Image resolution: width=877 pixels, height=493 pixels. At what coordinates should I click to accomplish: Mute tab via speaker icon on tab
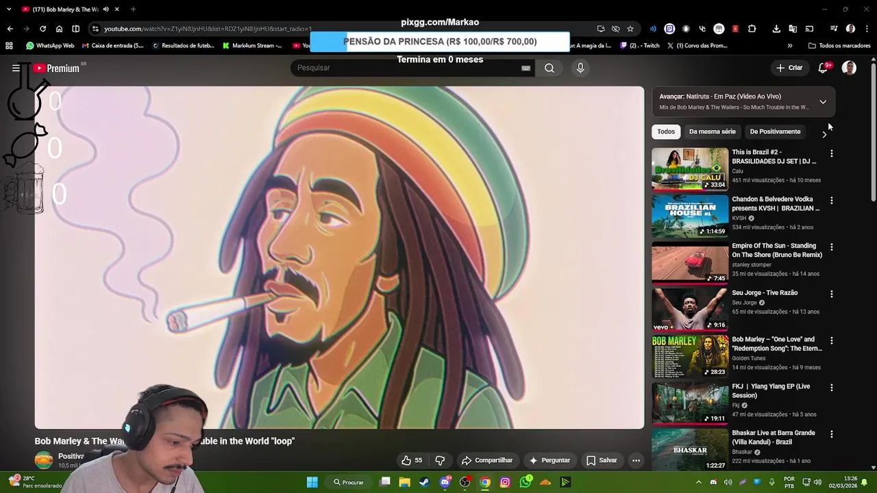(106, 9)
